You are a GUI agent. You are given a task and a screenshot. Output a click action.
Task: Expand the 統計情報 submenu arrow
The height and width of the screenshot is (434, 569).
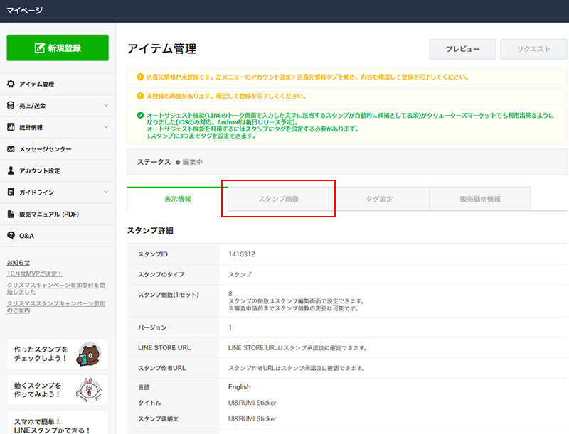pyautogui.click(x=106, y=128)
